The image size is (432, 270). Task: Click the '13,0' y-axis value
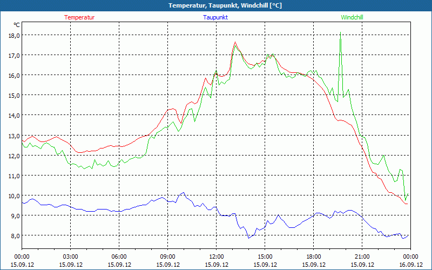(14, 136)
